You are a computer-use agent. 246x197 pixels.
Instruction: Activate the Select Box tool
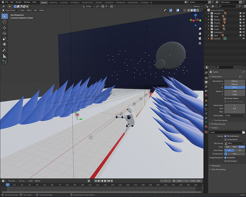4,16
